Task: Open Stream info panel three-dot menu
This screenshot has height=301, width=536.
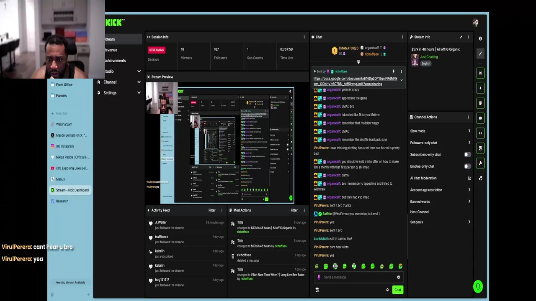Action: pyautogui.click(x=468, y=37)
